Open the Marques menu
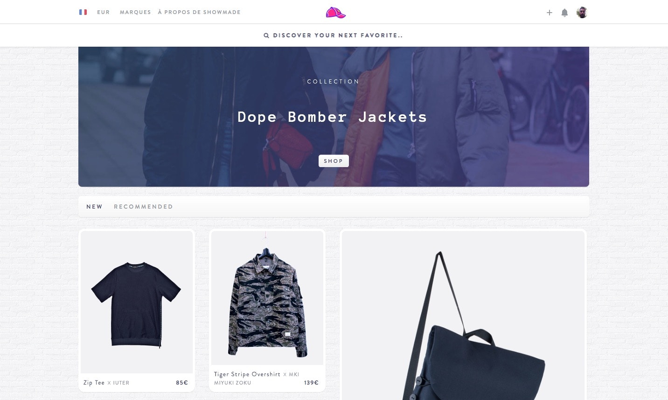This screenshot has width=668, height=400. point(135,12)
